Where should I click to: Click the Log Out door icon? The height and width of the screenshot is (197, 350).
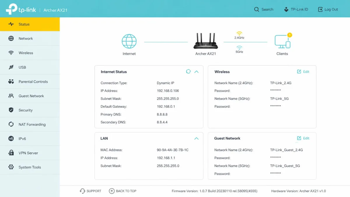320,9
